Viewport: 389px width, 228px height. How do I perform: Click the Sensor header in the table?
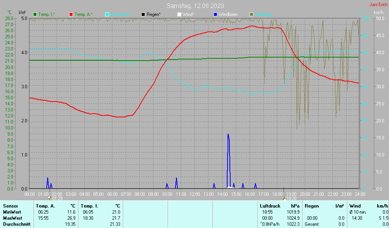pyautogui.click(x=11, y=206)
